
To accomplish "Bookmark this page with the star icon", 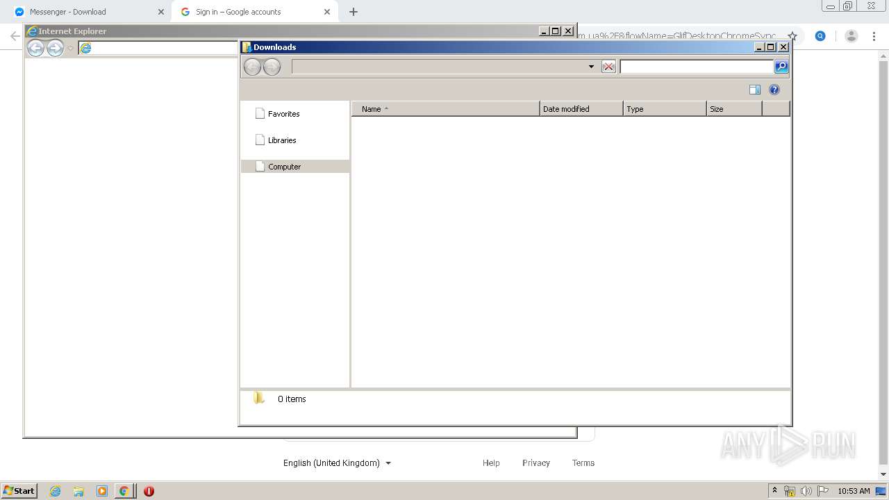I will [792, 36].
